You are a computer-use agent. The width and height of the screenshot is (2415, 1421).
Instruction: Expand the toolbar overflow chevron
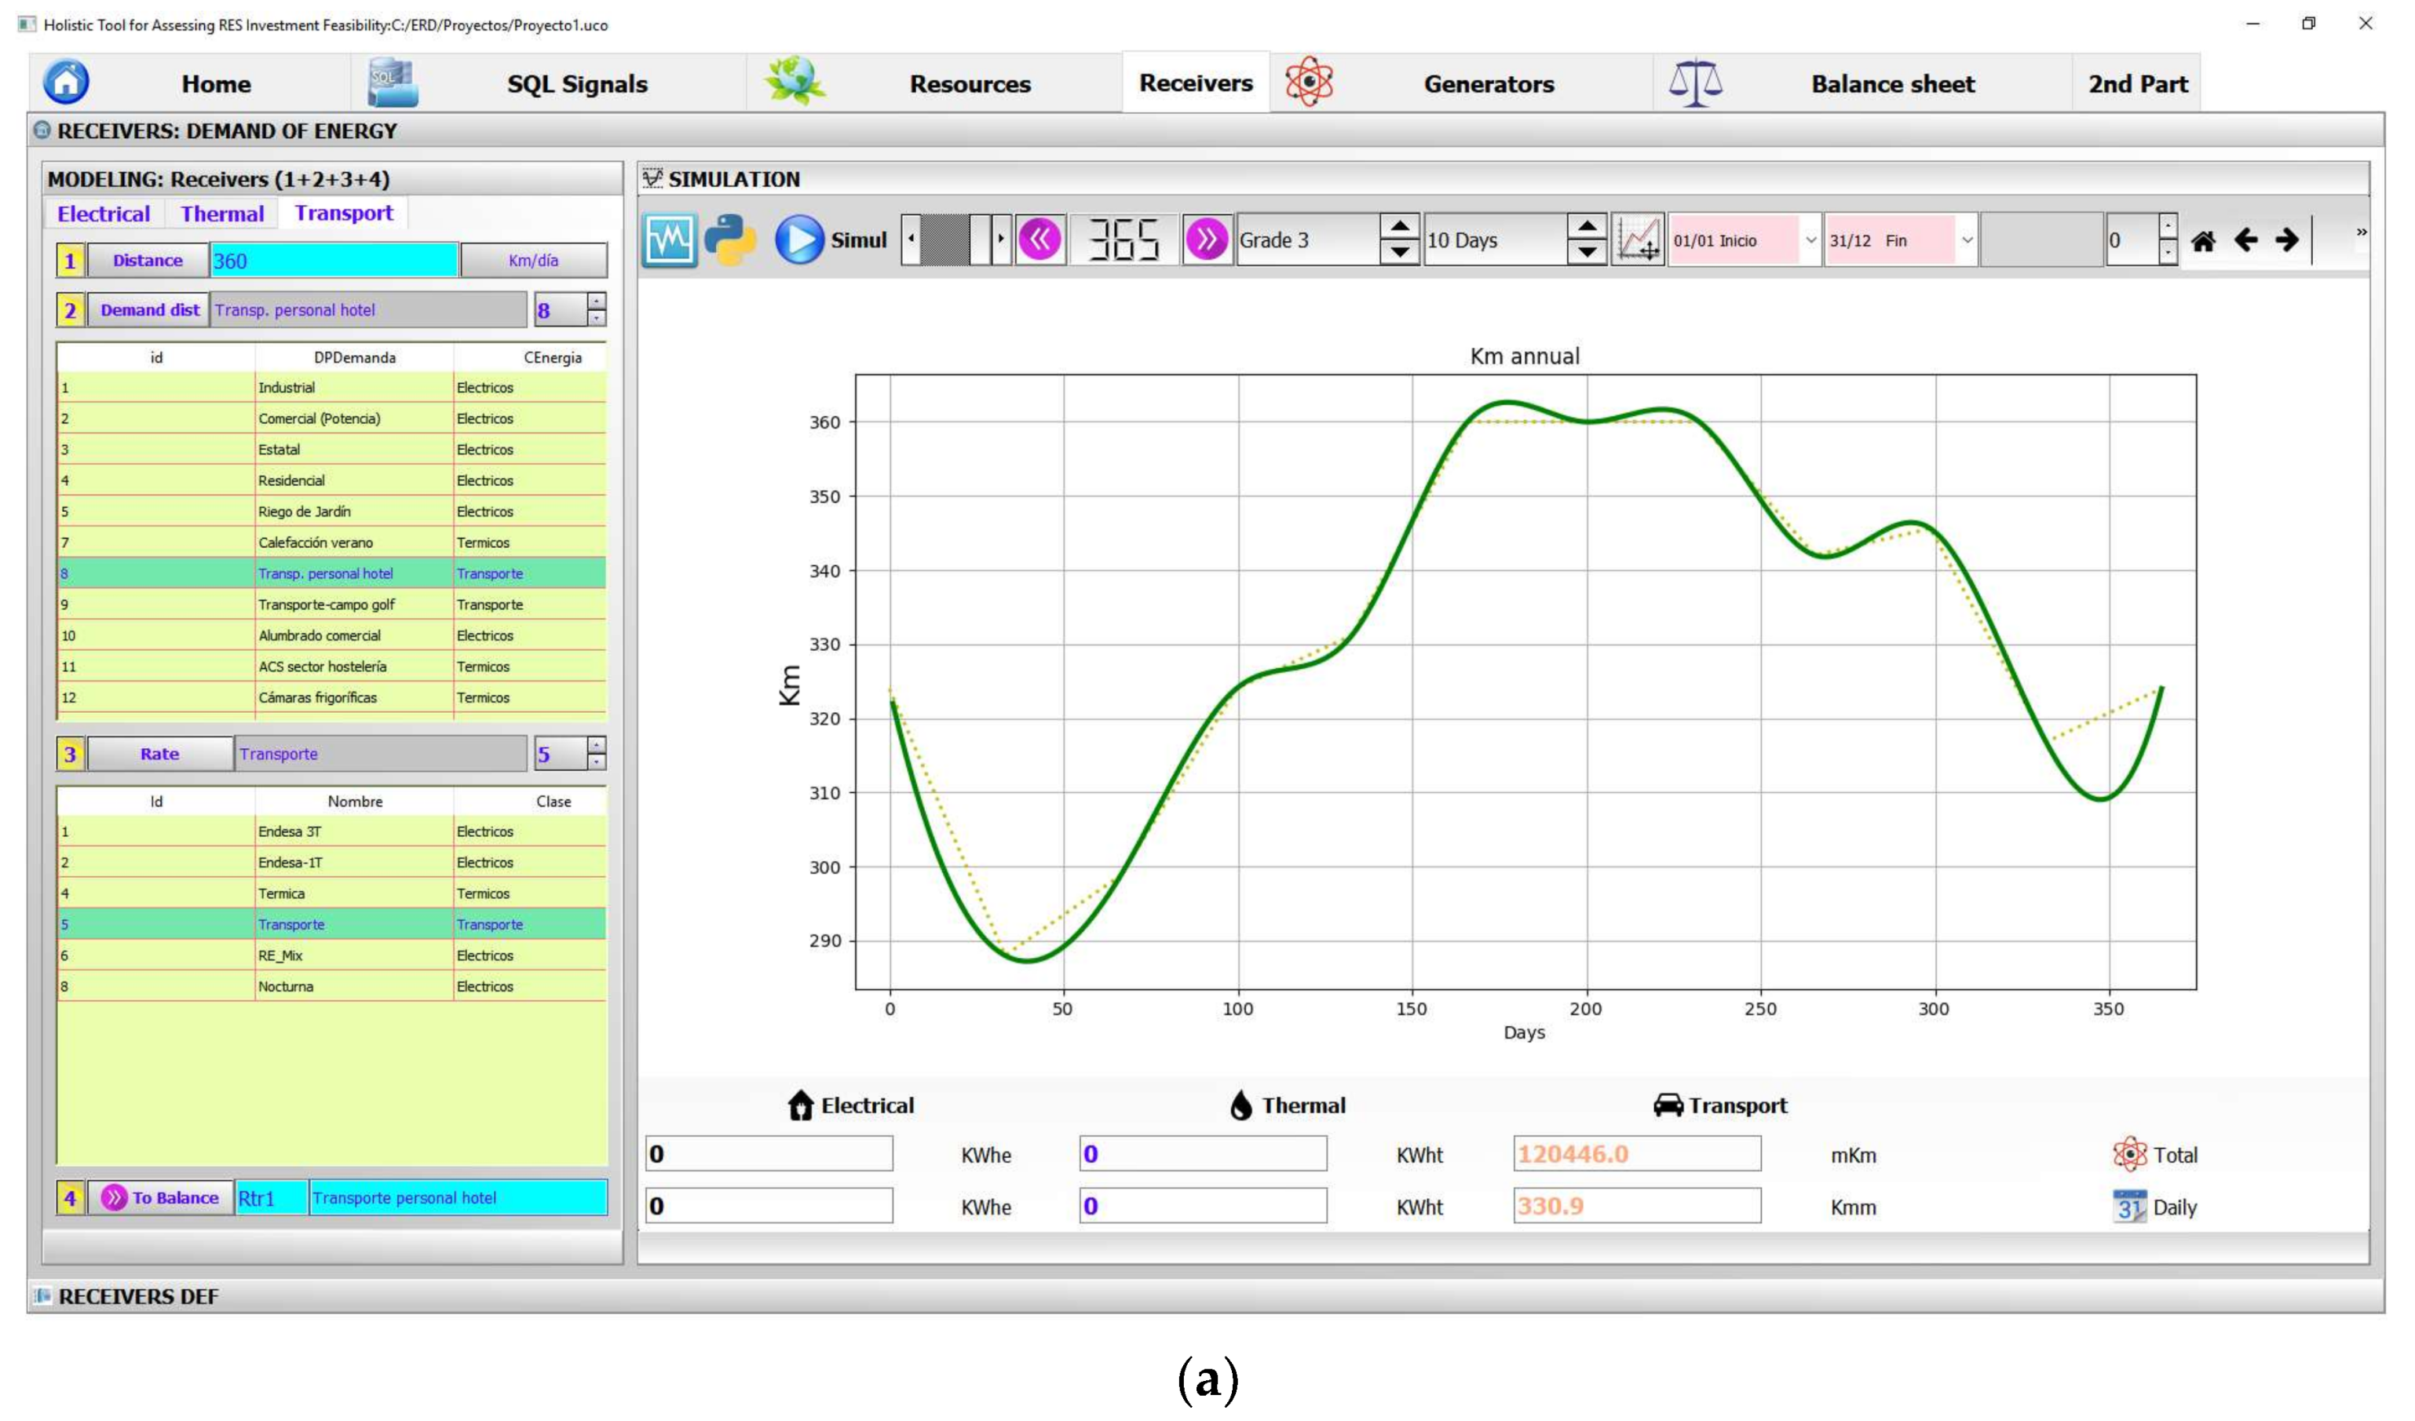(x=2362, y=232)
